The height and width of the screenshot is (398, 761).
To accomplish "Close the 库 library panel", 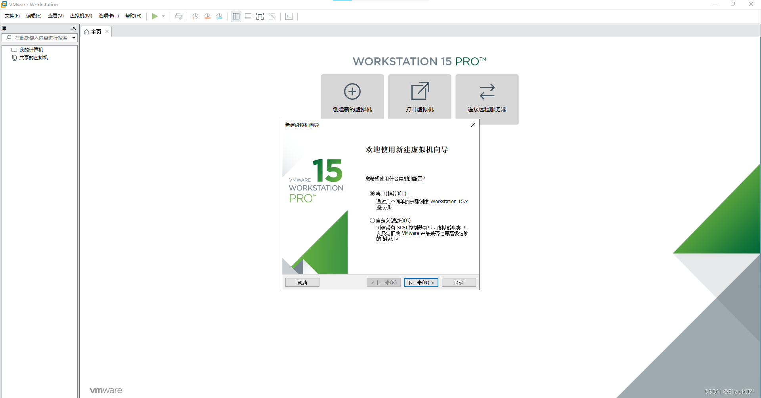I will coord(74,28).
